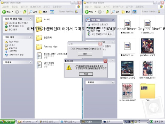
Task: Select the FateDisc2.iso file
Action: pos(147,25)
